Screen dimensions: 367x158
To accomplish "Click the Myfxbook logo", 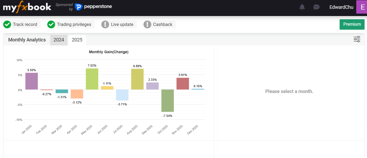I will [x=27, y=7].
